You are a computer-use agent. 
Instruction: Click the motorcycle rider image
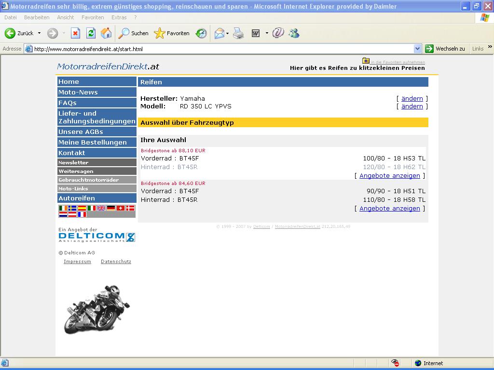[x=96, y=309]
